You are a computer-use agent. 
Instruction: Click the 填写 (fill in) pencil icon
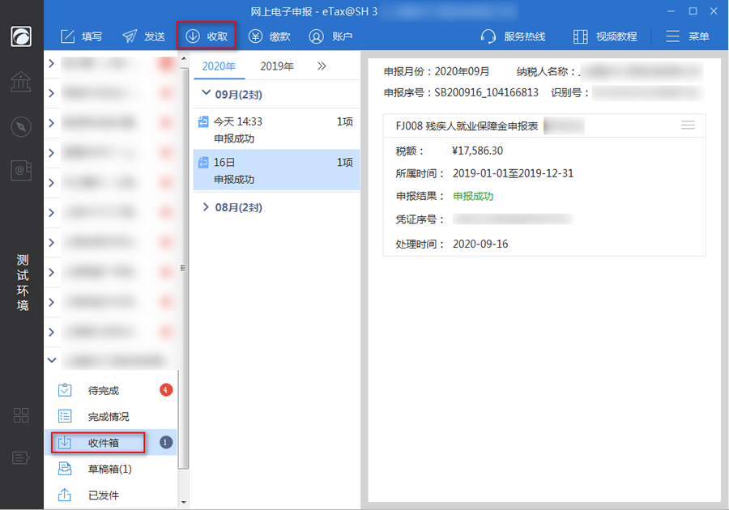pyautogui.click(x=68, y=36)
